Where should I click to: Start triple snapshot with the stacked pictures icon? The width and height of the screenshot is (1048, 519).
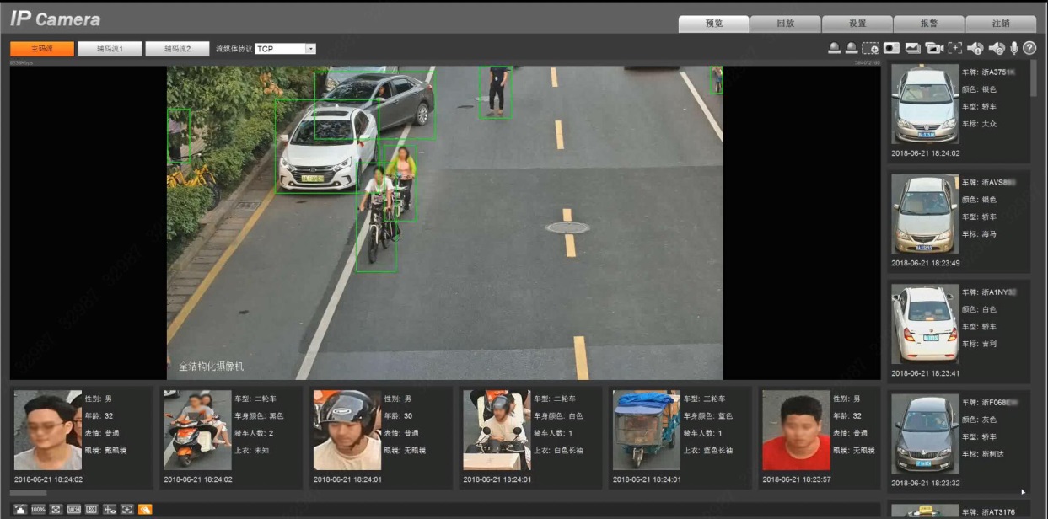tap(912, 49)
